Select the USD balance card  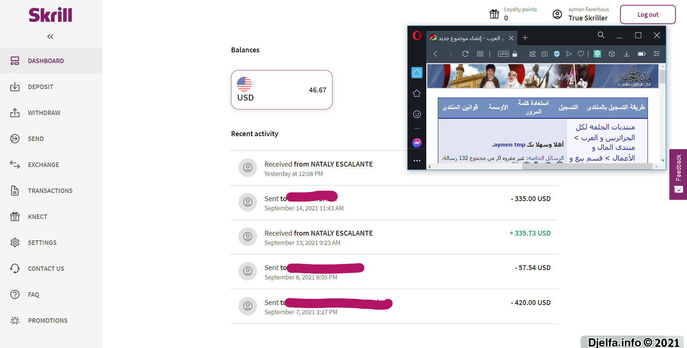tap(282, 90)
